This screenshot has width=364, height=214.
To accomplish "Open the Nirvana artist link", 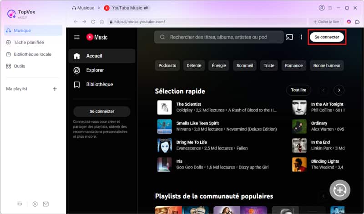I will (x=183, y=129).
